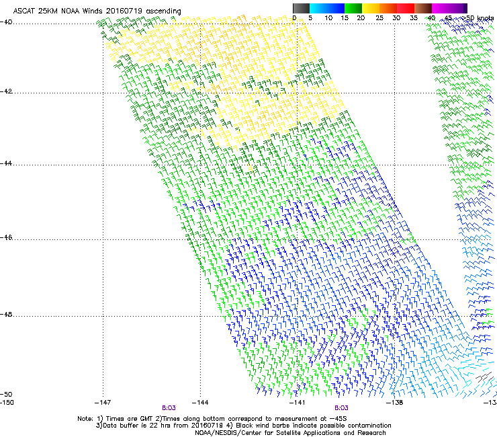Click the cyan-to-blue 5-15 knots legend segment
The image size is (497, 437).
click(327, 8)
